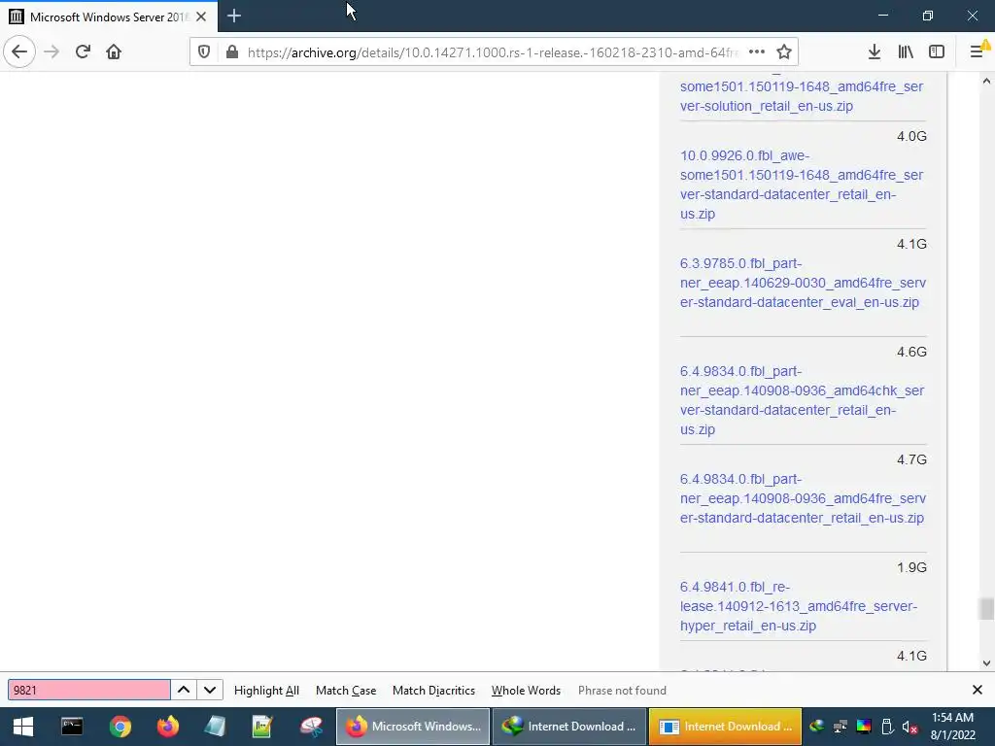Open 6.4.9834.0 amd64fre retail zip link
The width and height of the screenshot is (995, 746).
[803, 498]
